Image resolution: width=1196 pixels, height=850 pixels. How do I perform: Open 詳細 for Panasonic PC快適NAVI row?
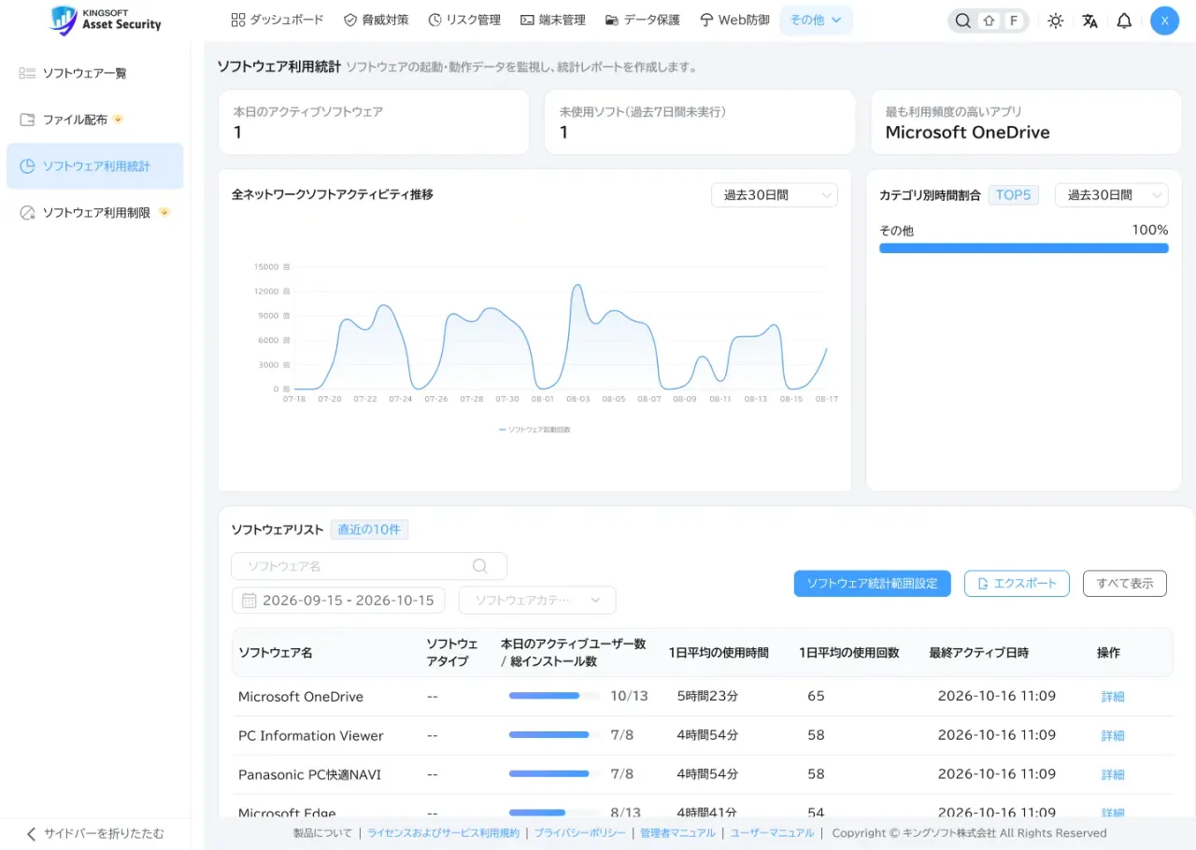click(x=1113, y=775)
